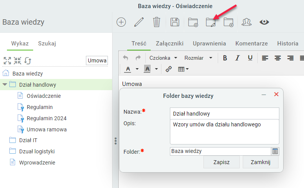Apply text background highlight color
304x188 pixels.
pyautogui.click(x=147, y=69)
